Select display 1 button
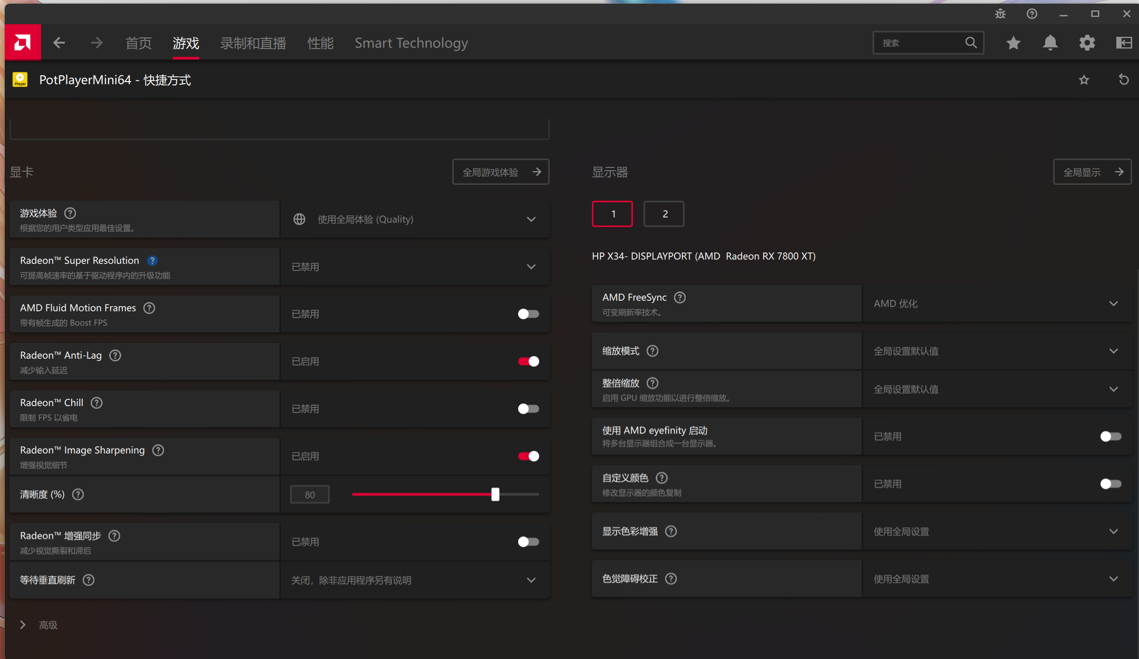Image resolution: width=1139 pixels, height=659 pixels. click(x=612, y=214)
